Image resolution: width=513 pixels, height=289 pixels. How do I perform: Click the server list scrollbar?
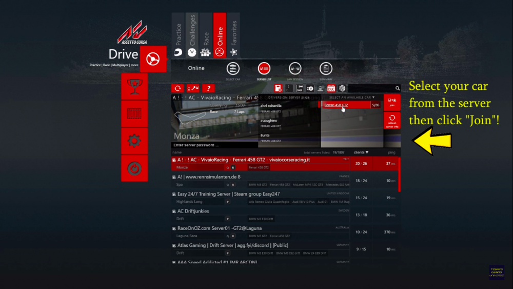coord(400,175)
